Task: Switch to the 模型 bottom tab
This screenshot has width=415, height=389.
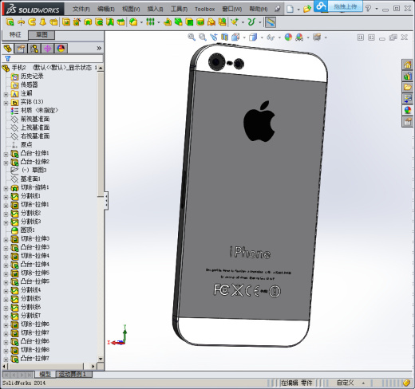Action: pyautogui.click(x=45, y=375)
